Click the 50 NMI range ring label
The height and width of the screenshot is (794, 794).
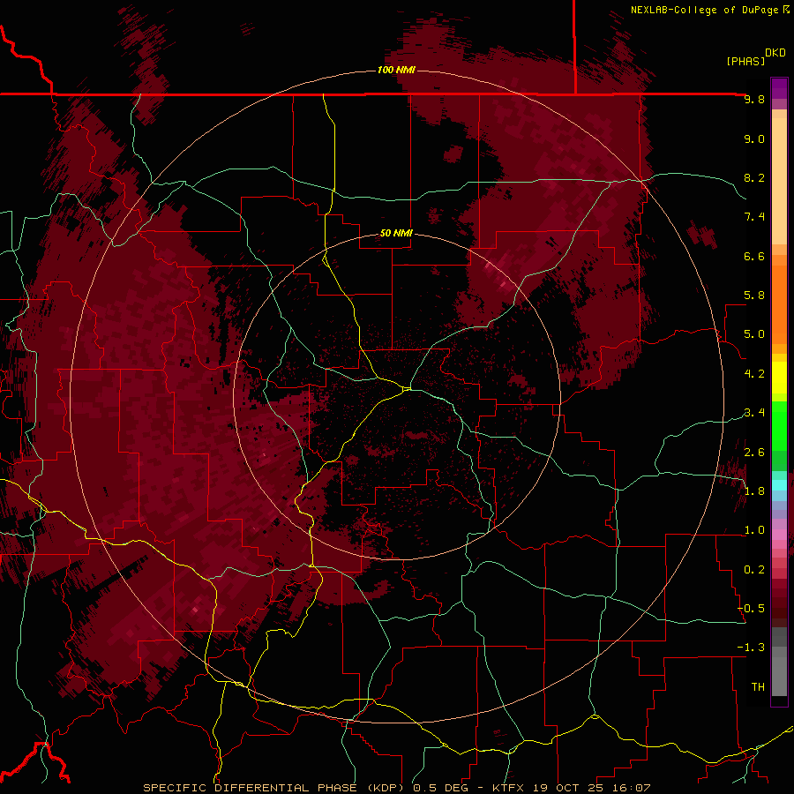(396, 233)
